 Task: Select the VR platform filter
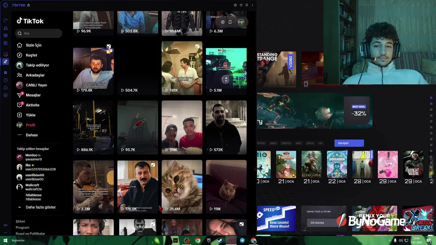coord(320,143)
